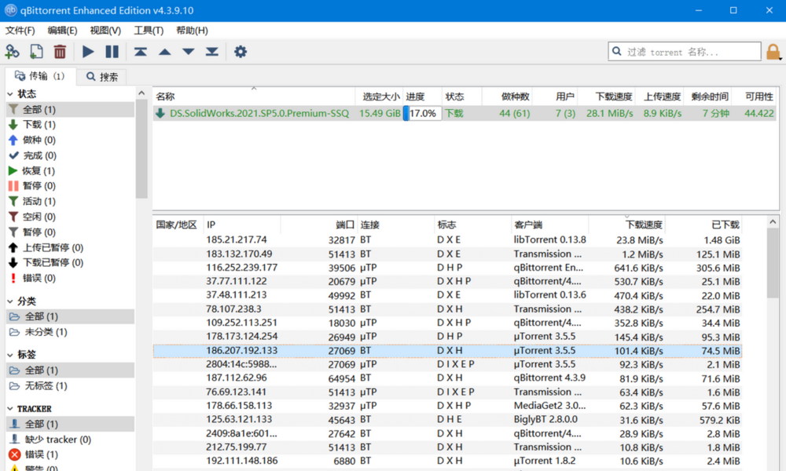Sort peers by 客户端 column

[549, 225]
